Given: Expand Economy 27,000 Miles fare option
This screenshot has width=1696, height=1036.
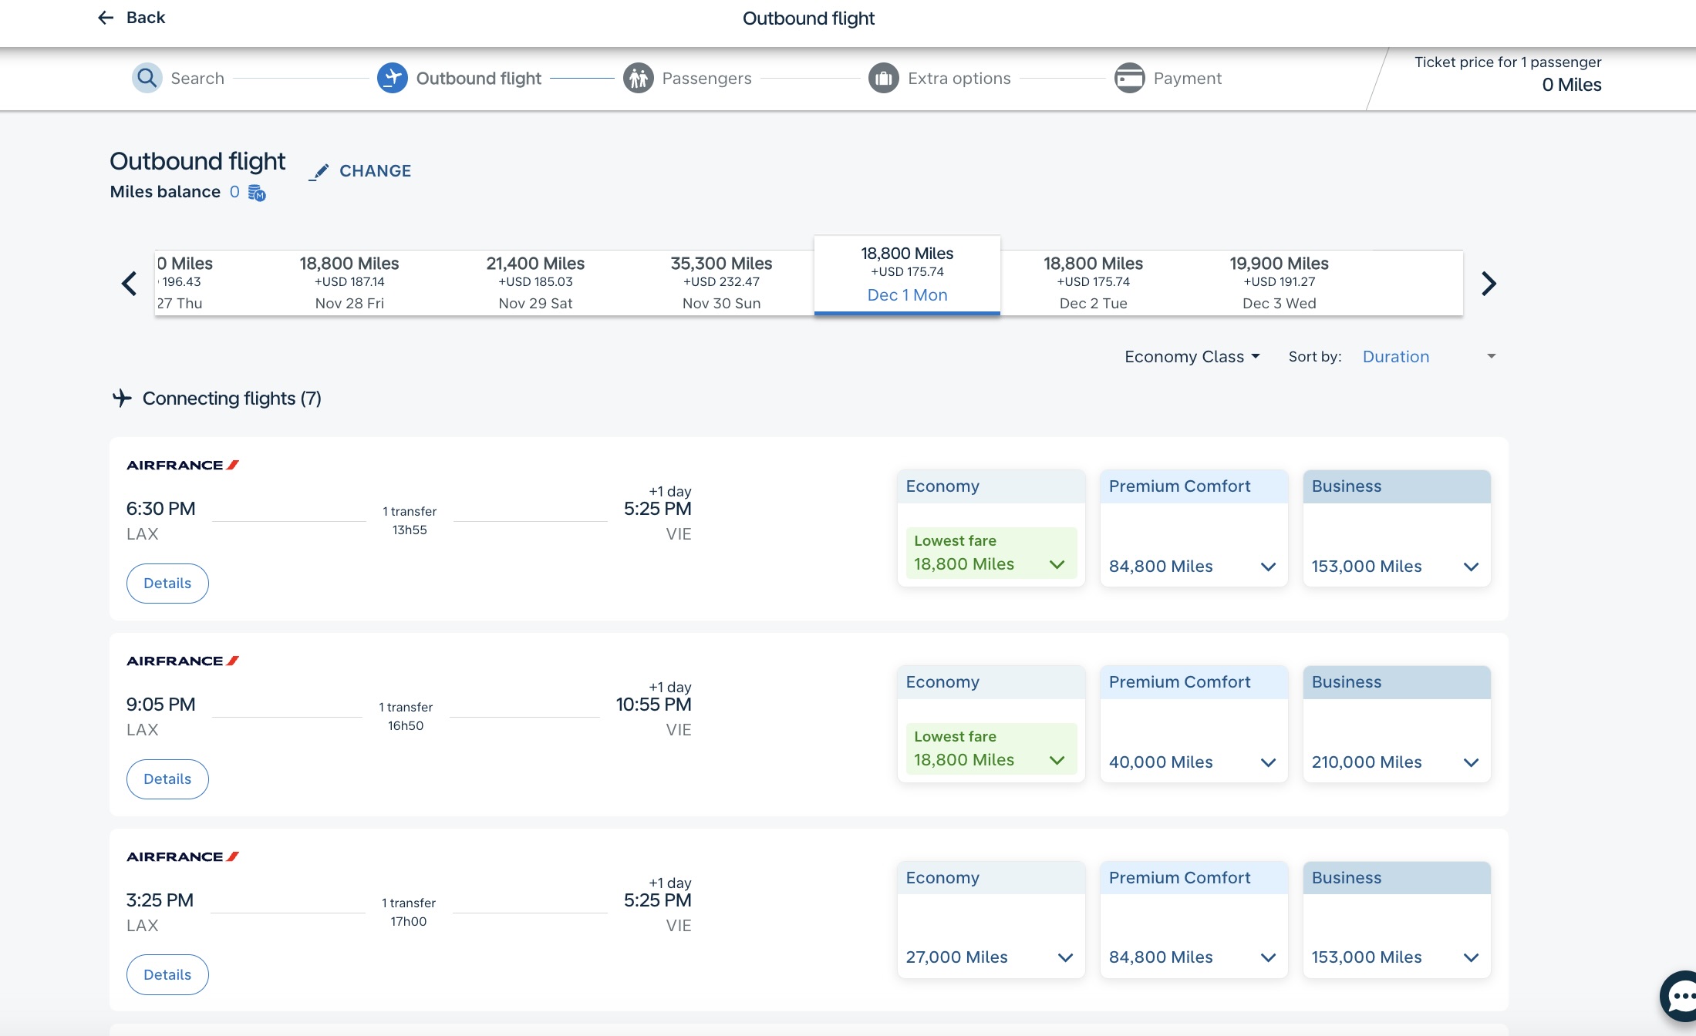Looking at the screenshot, I should point(990,957).
